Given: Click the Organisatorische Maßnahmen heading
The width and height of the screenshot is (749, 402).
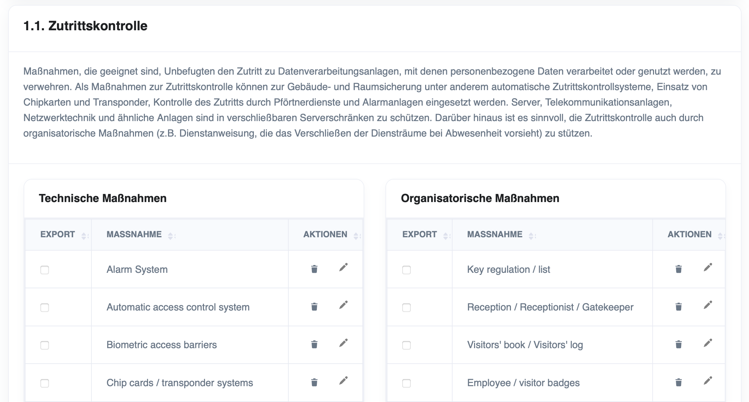Looking at the screenshot, I should 480,198.
